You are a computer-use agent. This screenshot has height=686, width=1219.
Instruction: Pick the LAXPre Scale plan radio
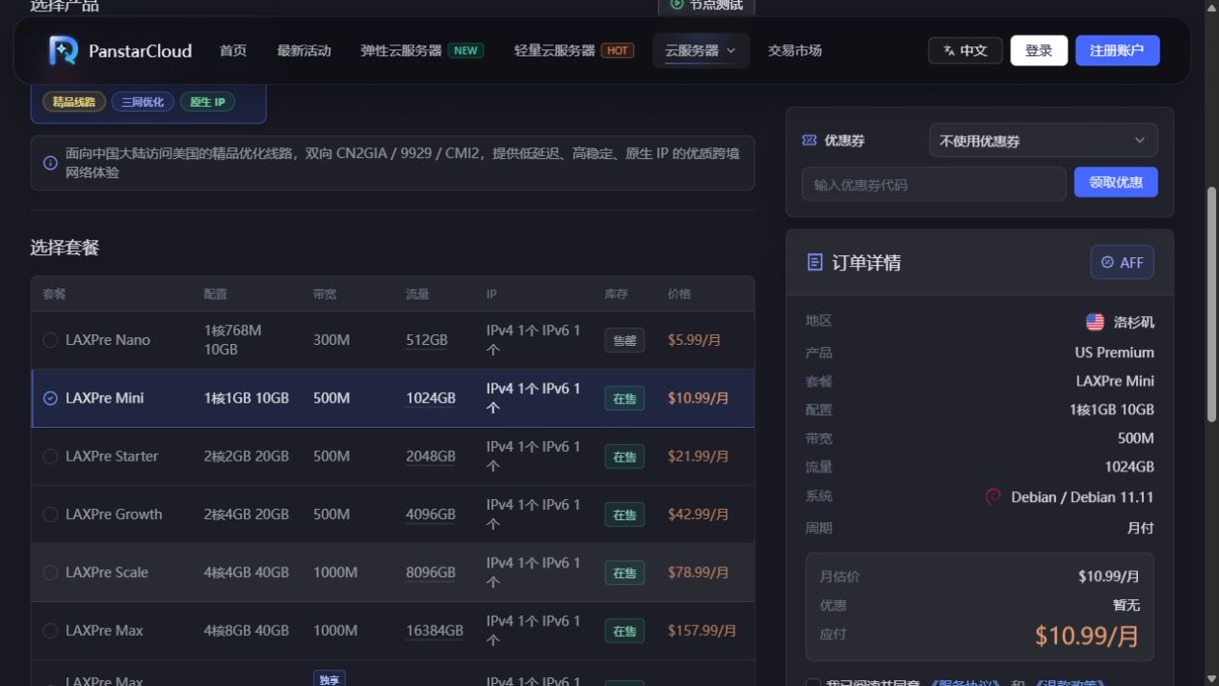coord(50,572)
